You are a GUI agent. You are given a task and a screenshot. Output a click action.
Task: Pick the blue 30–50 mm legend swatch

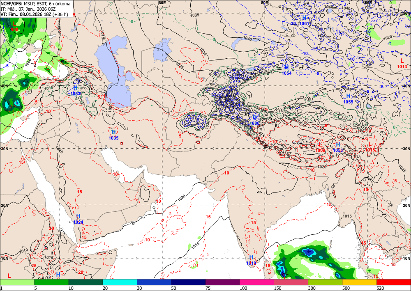[154, 282]
